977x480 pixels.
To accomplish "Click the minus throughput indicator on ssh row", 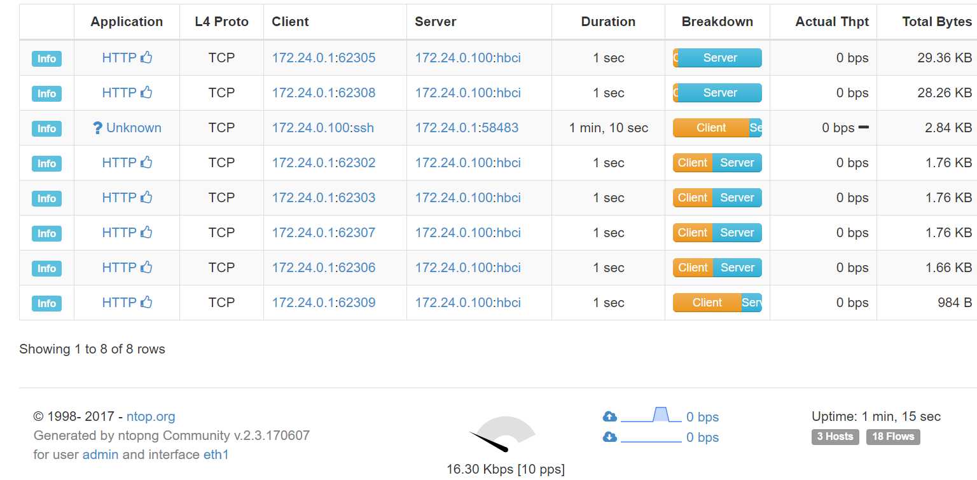I will pyautogui.click(x=863, y=128).
